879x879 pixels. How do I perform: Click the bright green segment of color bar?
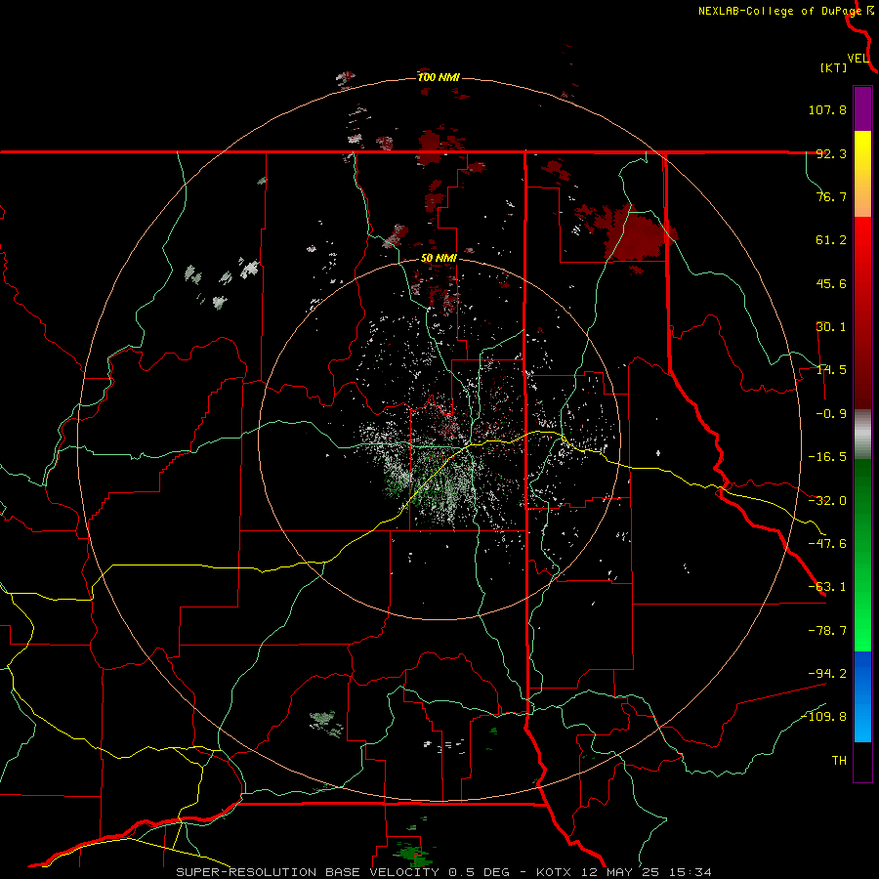pos(862,622)
